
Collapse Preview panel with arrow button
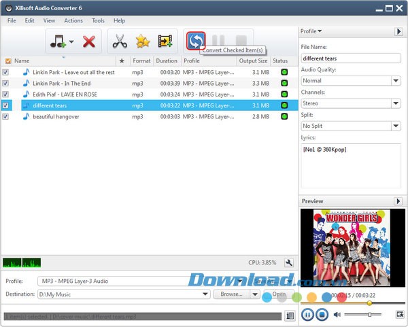pyautogui.click(x=398, y=201)
